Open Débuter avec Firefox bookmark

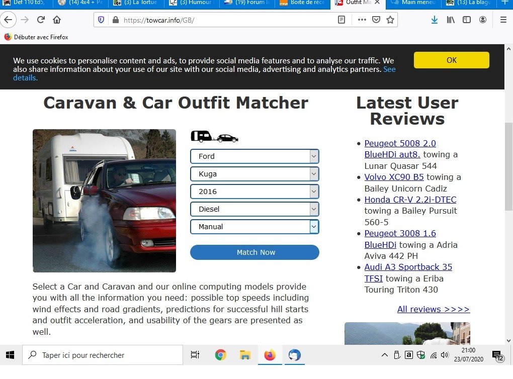coord(36,37)
